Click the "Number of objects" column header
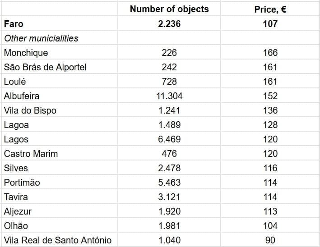The height and width of the screenshot is (247, 320). click(x=169, y=9)
